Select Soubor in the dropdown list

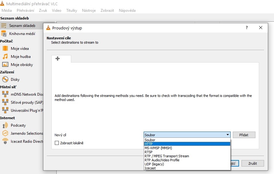pyautogui.click(x=187, y=140)
